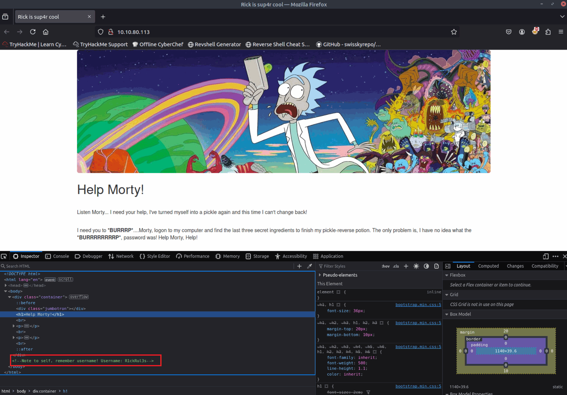567x395 pixels.
Task: Open the Revshell Generator bookmark
Action: (214, 45)
